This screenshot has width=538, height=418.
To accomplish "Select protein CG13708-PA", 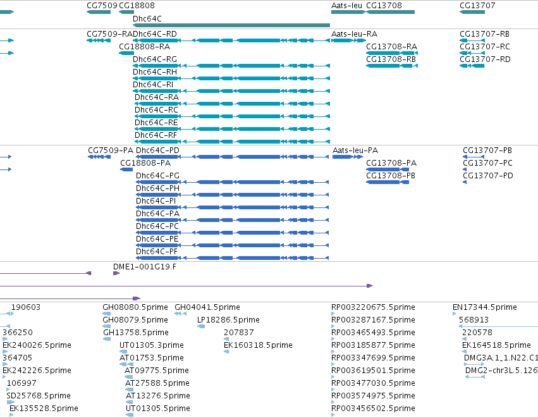I will [388, 169].
